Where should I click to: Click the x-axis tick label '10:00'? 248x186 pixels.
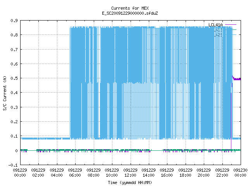[112, 175]
